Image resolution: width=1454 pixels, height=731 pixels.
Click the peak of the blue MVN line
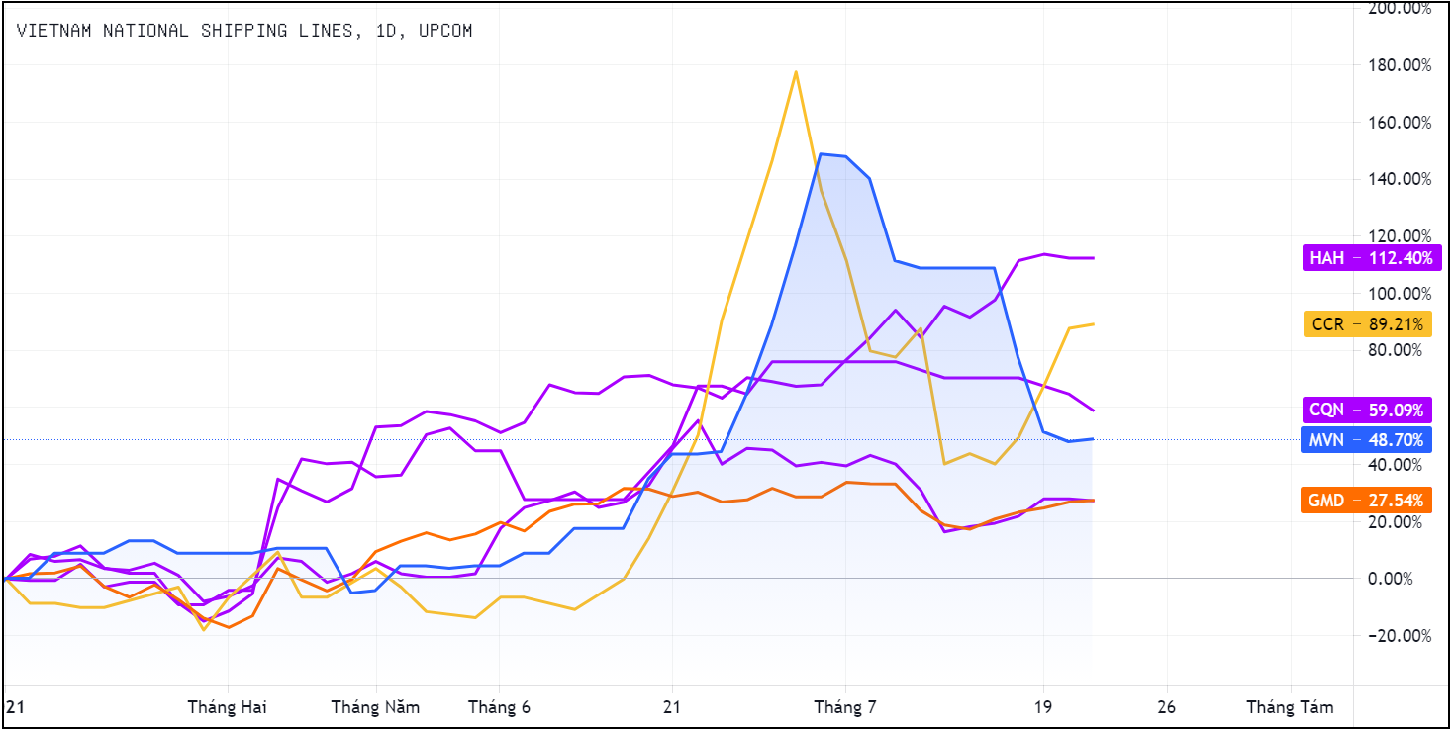click(821, 154)
